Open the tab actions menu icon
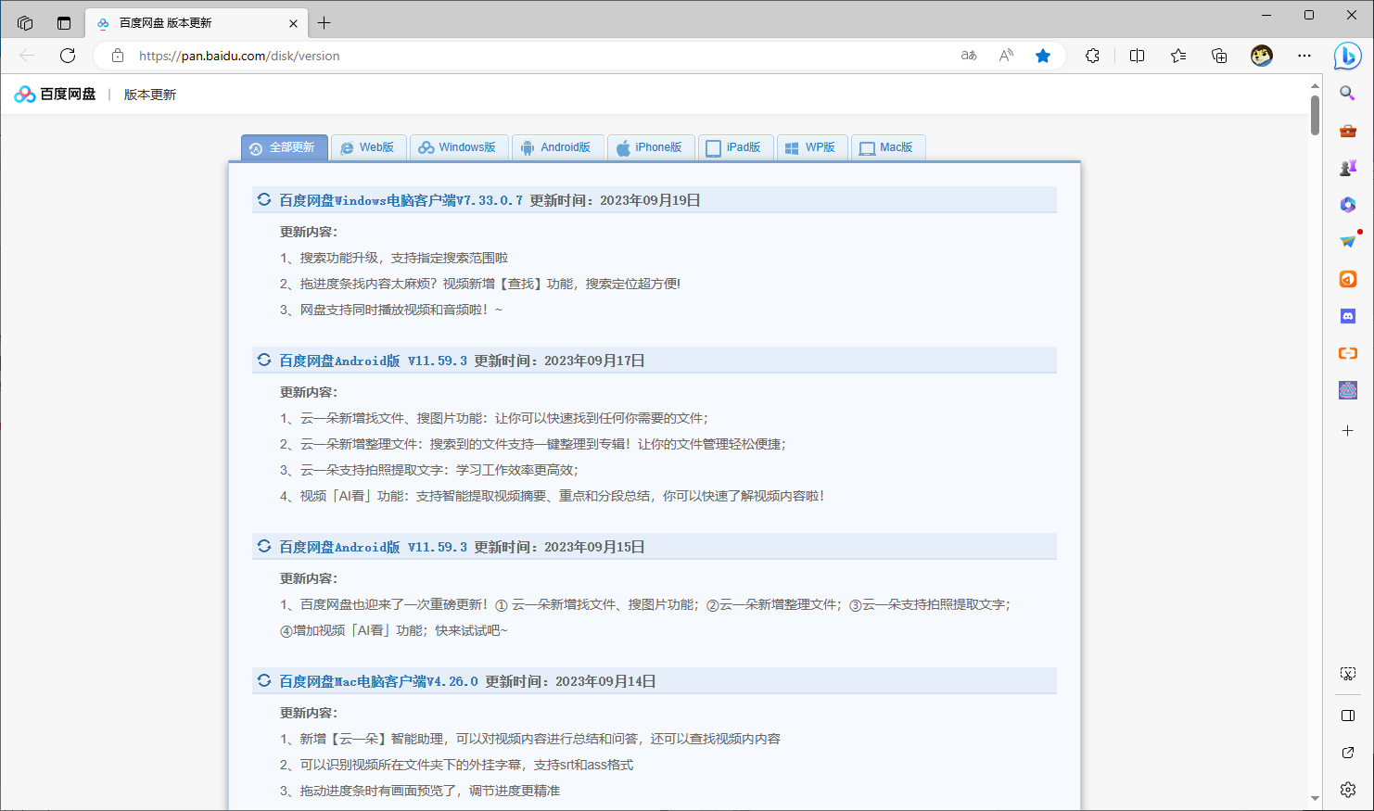The image size is (1374, 811). tap(64, 23)
